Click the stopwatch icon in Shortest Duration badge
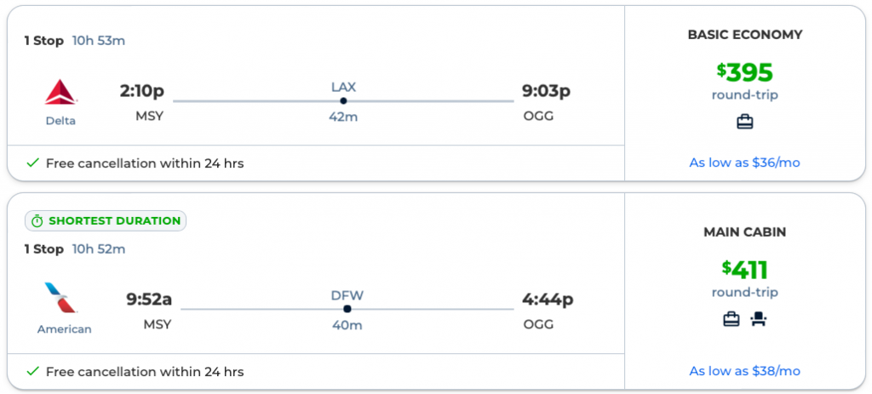This screenshot has width=872, height=394. click(x=37, y=221)
